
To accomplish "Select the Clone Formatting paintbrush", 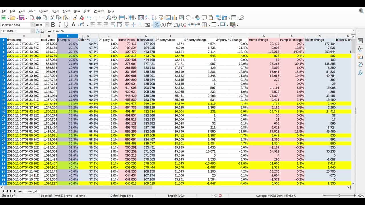I will (75, 18).
